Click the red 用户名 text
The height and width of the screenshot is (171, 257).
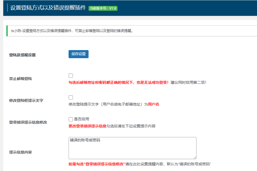click(x=154, y=104)
